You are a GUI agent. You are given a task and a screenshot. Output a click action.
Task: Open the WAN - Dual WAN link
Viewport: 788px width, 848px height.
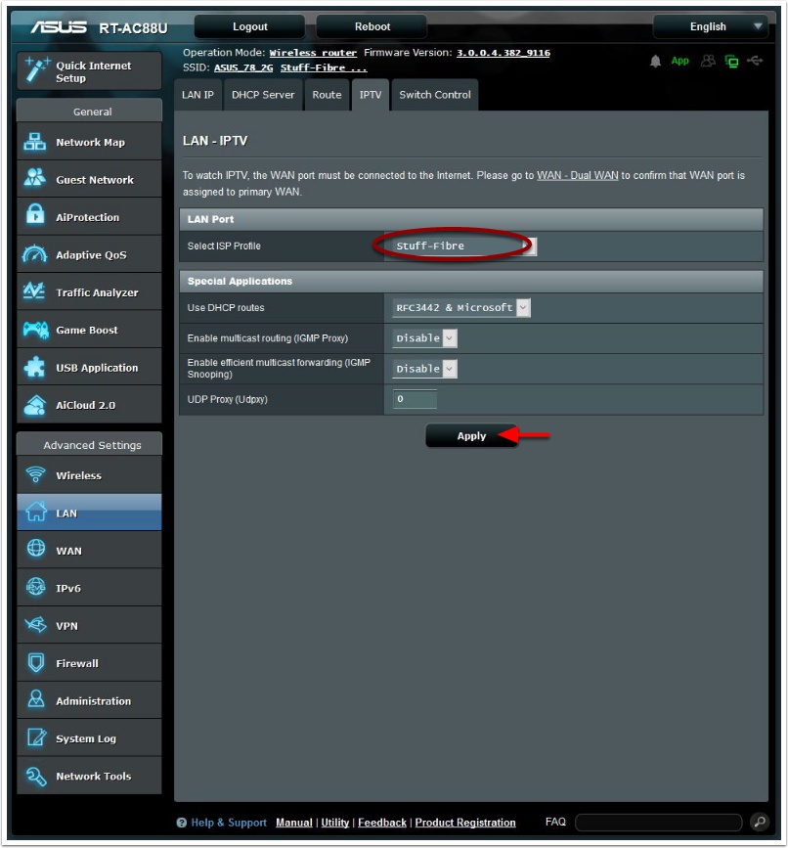coord(577,175)
